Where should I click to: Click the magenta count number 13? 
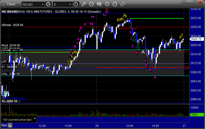click(x=107, y=12)
